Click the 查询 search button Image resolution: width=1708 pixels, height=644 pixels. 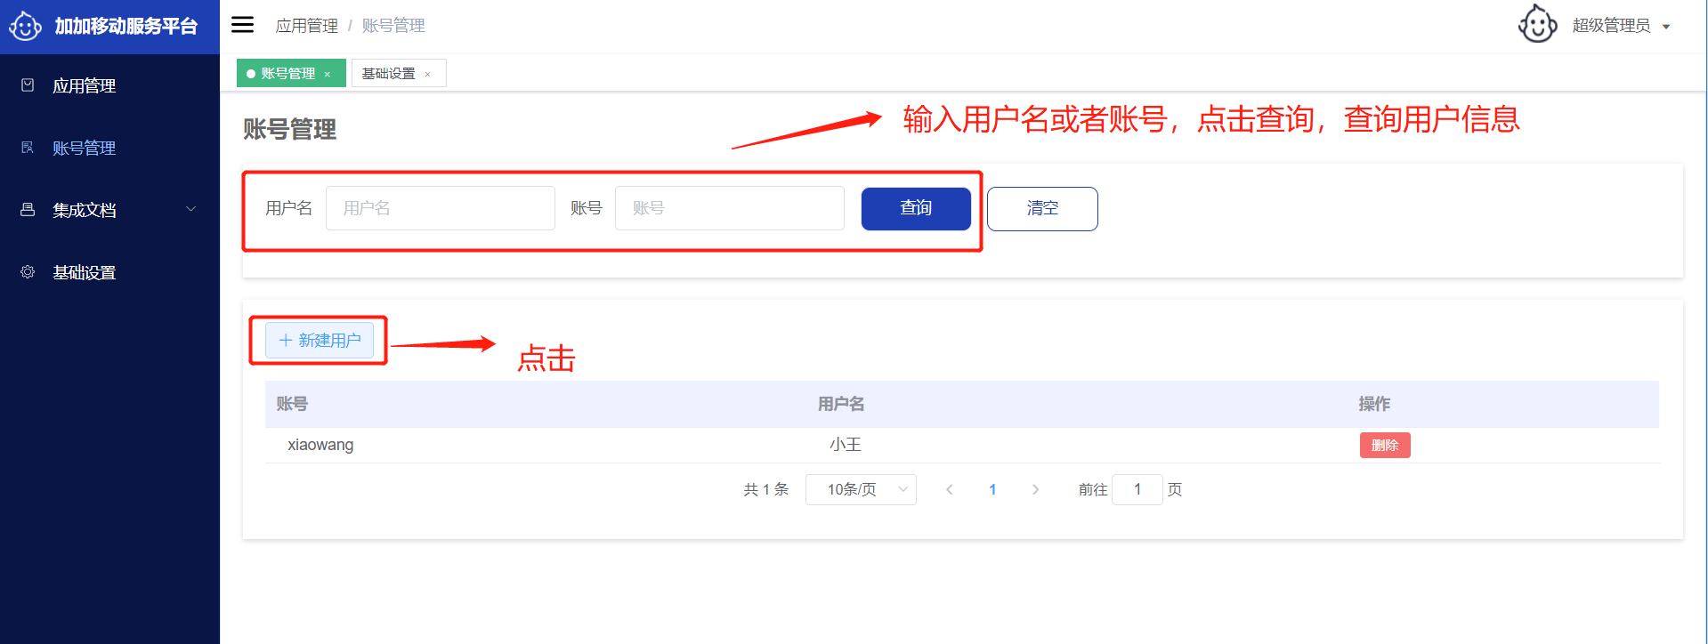point(915,208)
